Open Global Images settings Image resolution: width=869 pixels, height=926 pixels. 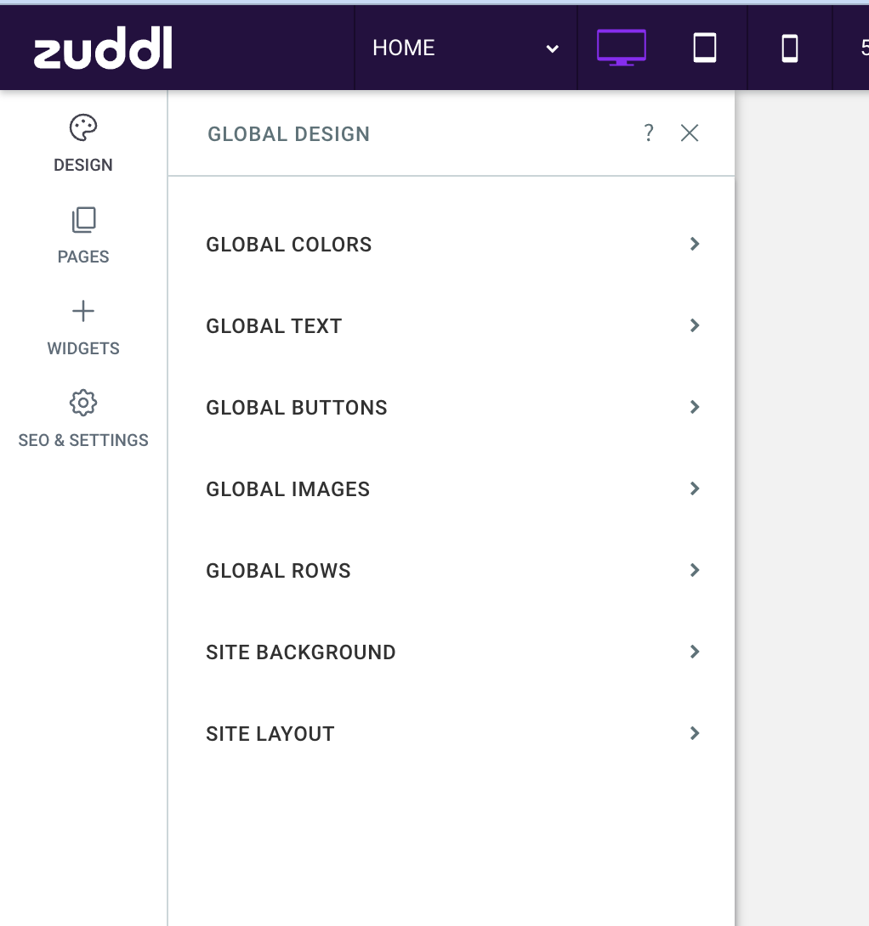point(451,488)
